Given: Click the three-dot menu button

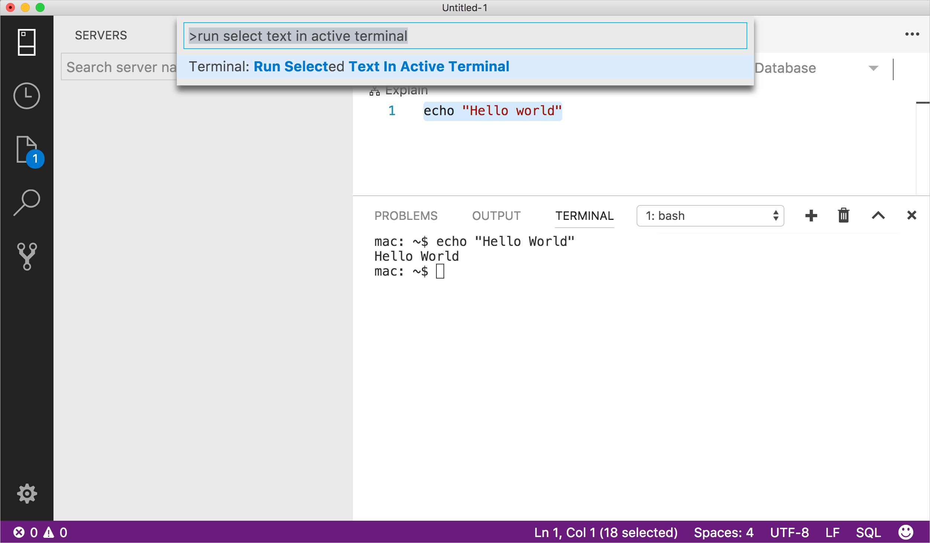Looking at the screenshot, I should coord(913,34).
